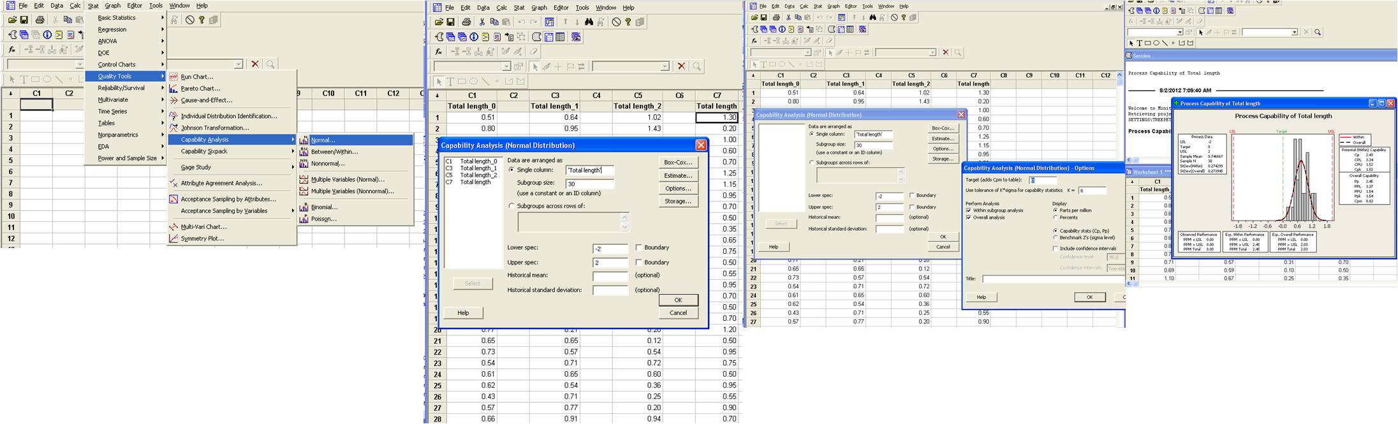Select the Rectangle drawing tool above the Session window
Viewport: 1398px width, 424px height.
tap(1147, 43)
